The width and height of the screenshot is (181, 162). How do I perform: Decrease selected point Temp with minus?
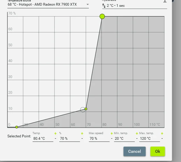(x=55, y=138)
